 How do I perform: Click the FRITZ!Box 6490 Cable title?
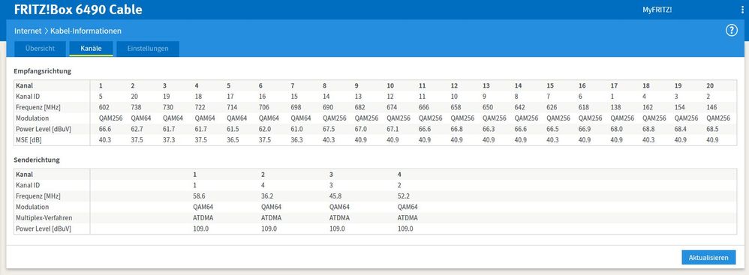(x=78, y=10)
